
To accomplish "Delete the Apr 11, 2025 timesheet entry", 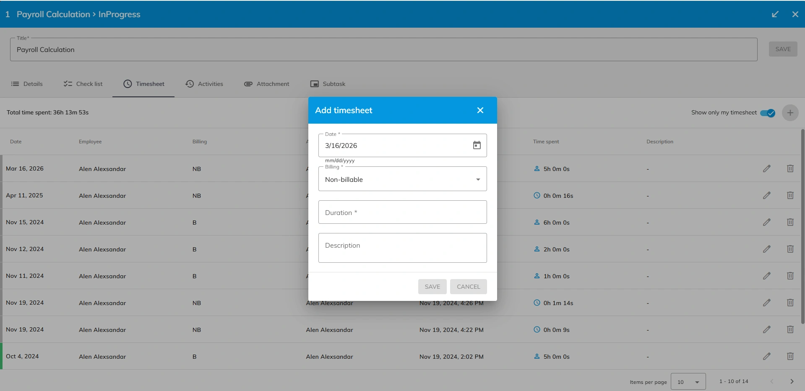I will coord(790,196).
